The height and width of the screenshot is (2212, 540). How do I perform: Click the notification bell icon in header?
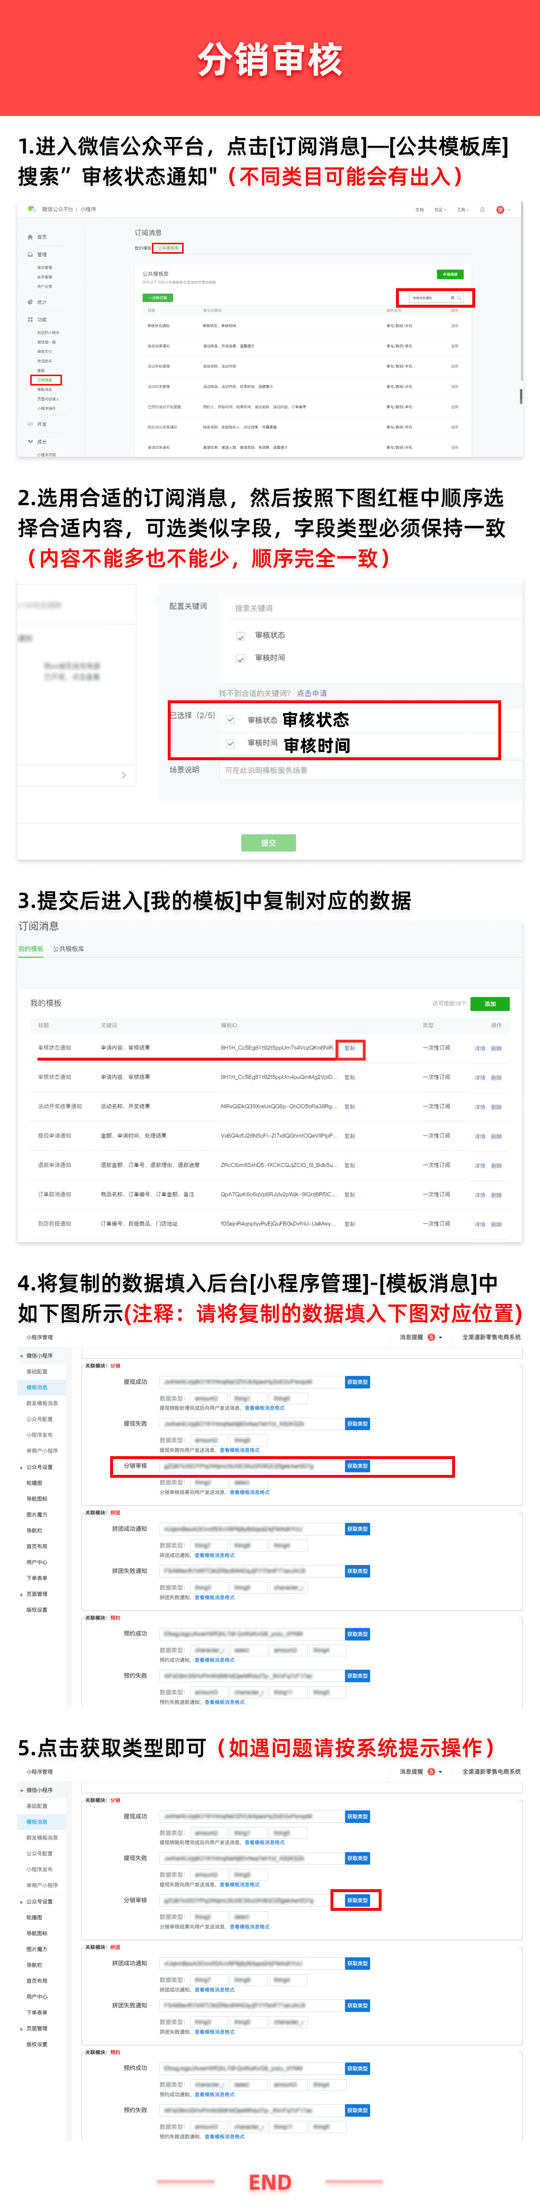point(482,210)
